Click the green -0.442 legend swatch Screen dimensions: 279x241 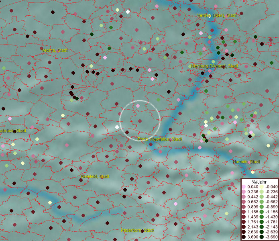pos(262,197)
